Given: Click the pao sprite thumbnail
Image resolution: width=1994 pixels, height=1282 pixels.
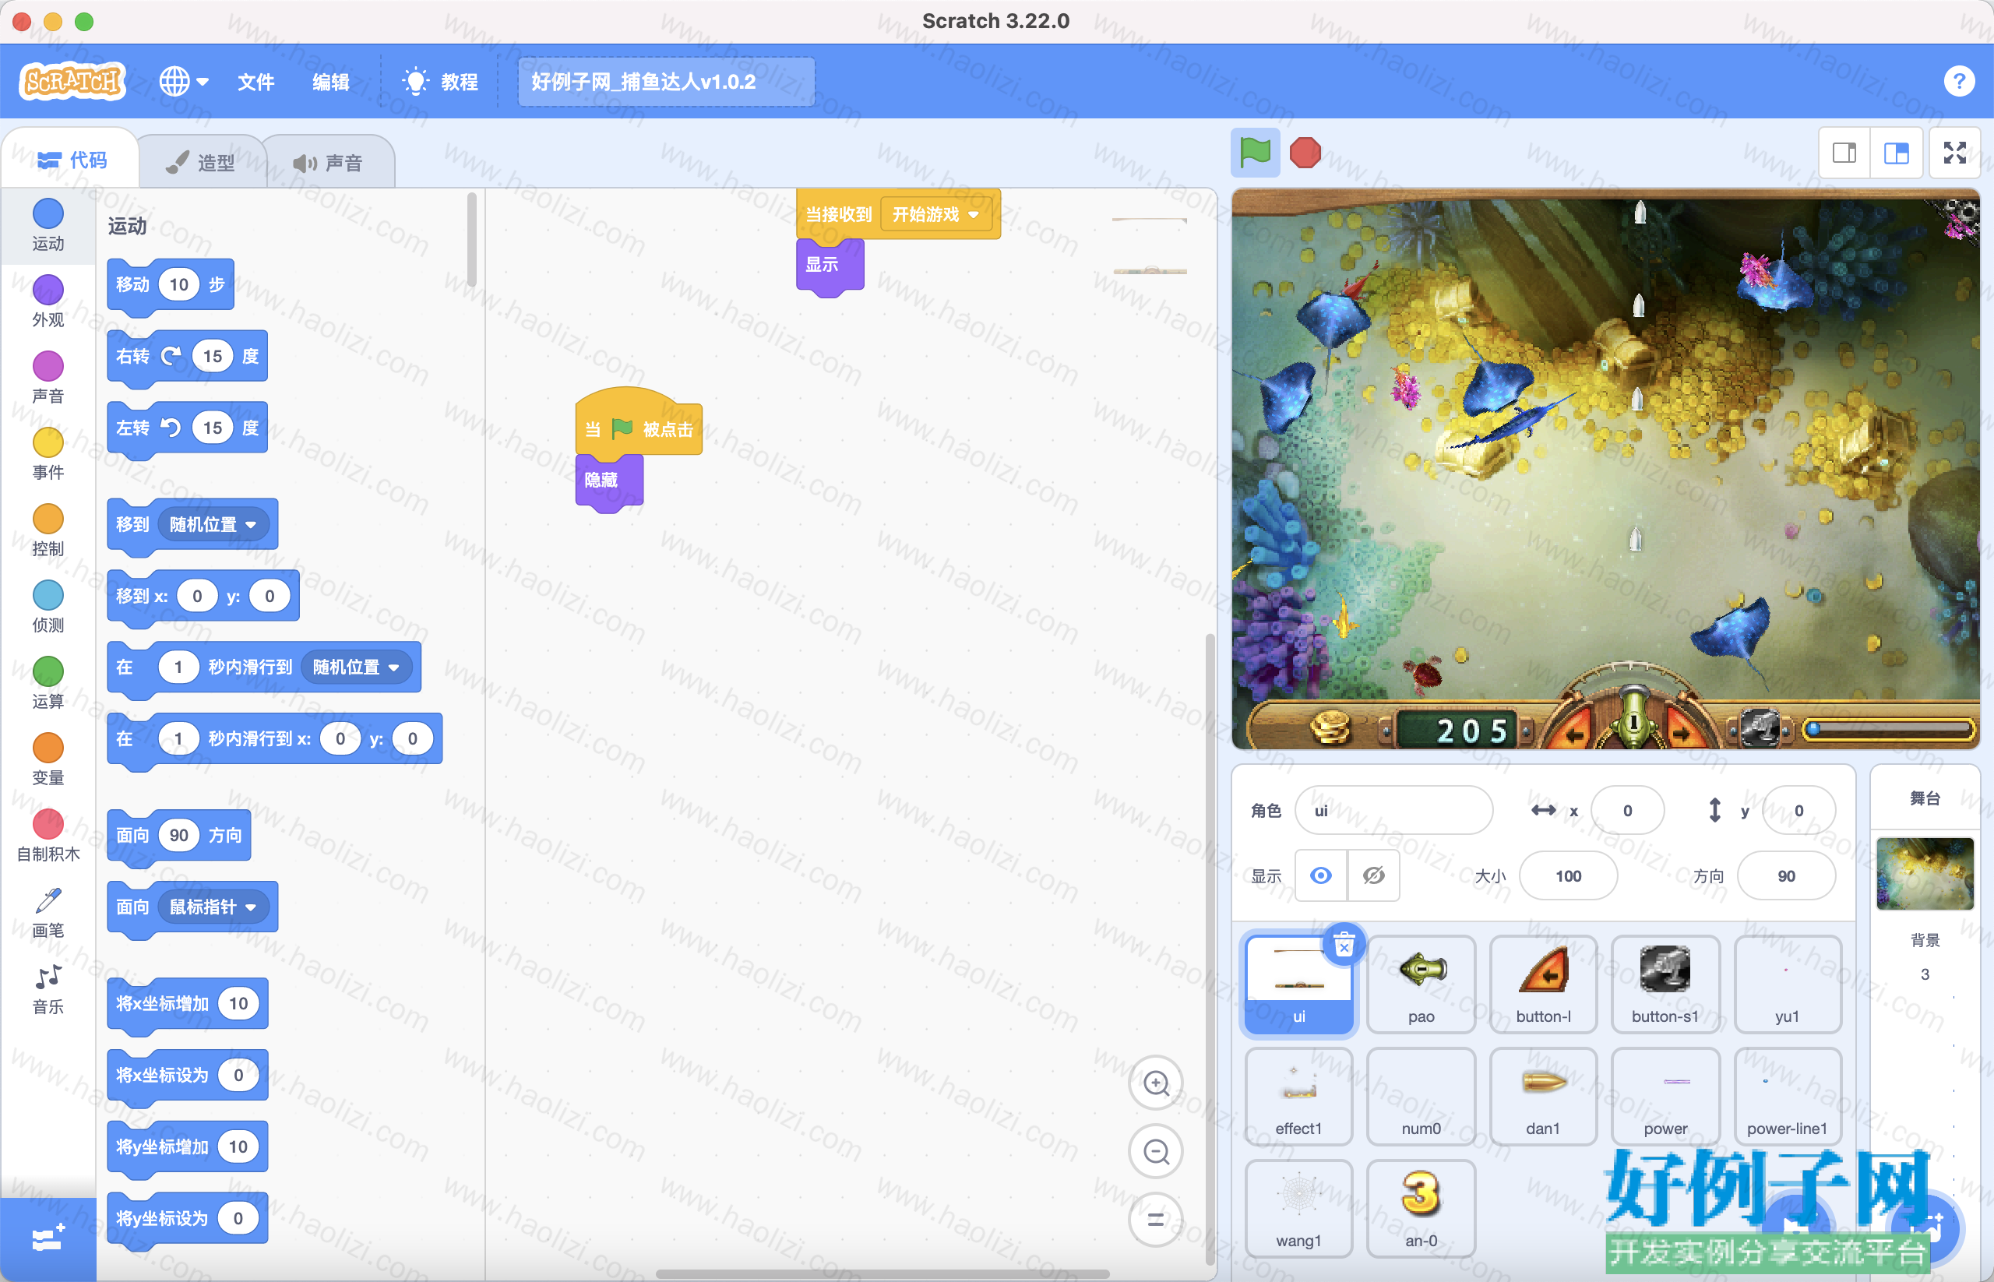Looking at the screenshot, I should click(1421, 984).
